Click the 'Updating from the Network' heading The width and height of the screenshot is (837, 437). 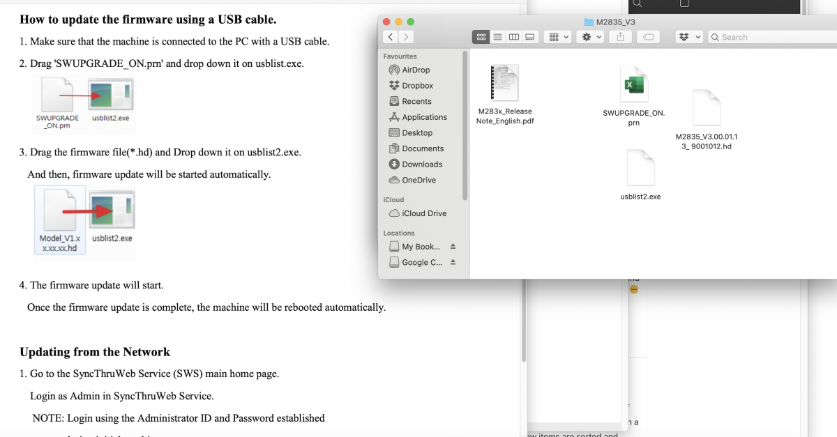click(95, 351)
